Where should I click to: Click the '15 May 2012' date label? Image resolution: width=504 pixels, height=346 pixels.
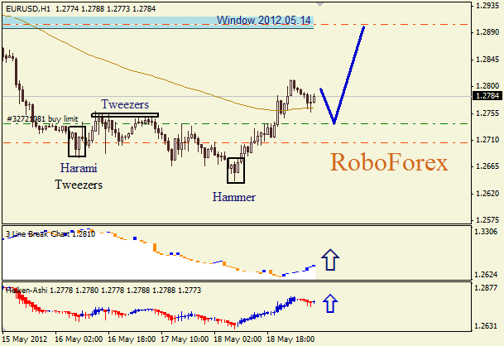(x=25, y=339)
